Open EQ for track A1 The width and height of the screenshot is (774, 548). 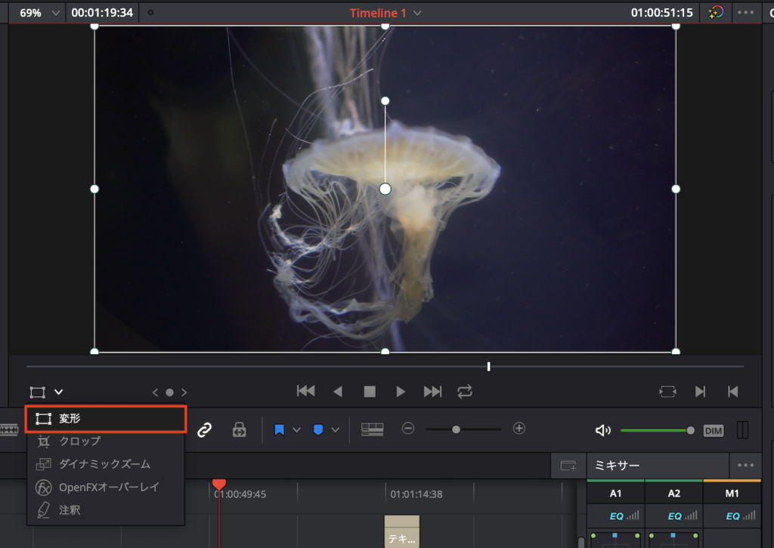point(615,516)
